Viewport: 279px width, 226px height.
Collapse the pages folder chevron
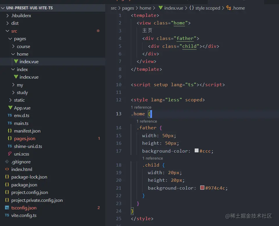pyautogui.click(x=10, y=39)
